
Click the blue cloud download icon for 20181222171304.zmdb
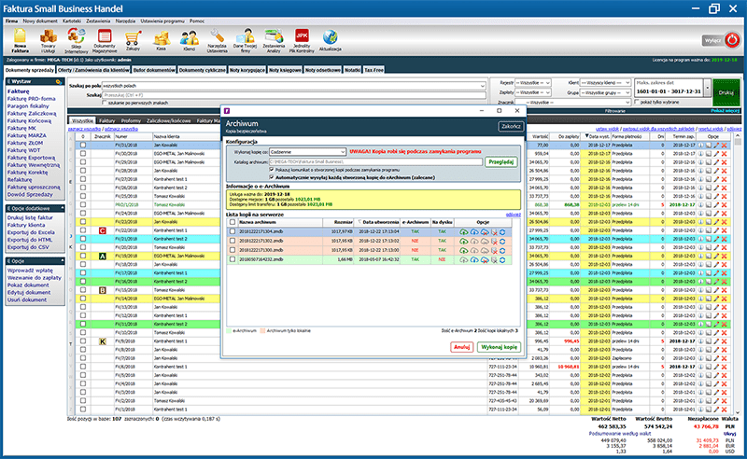(x=474, y=232)
